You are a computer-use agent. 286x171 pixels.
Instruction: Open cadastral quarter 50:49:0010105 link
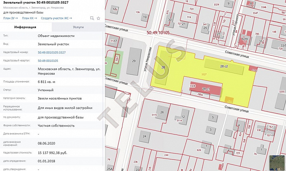tap(48, 61)
